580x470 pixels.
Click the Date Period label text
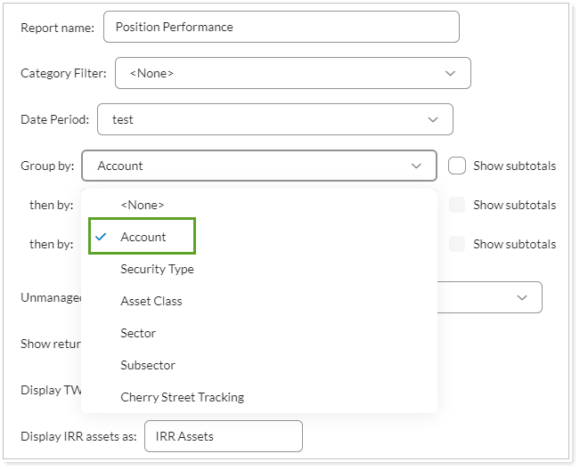pyautogui.click(x=54, y=119)
